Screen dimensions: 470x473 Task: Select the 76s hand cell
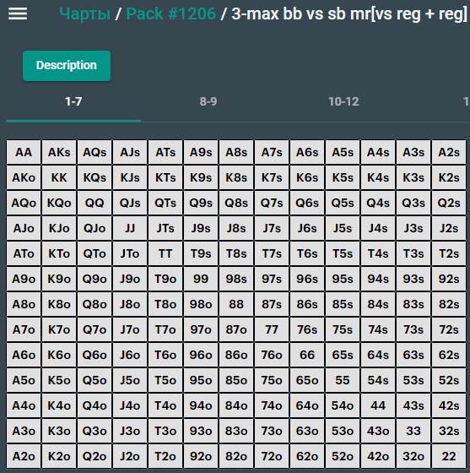coord(307,329)
